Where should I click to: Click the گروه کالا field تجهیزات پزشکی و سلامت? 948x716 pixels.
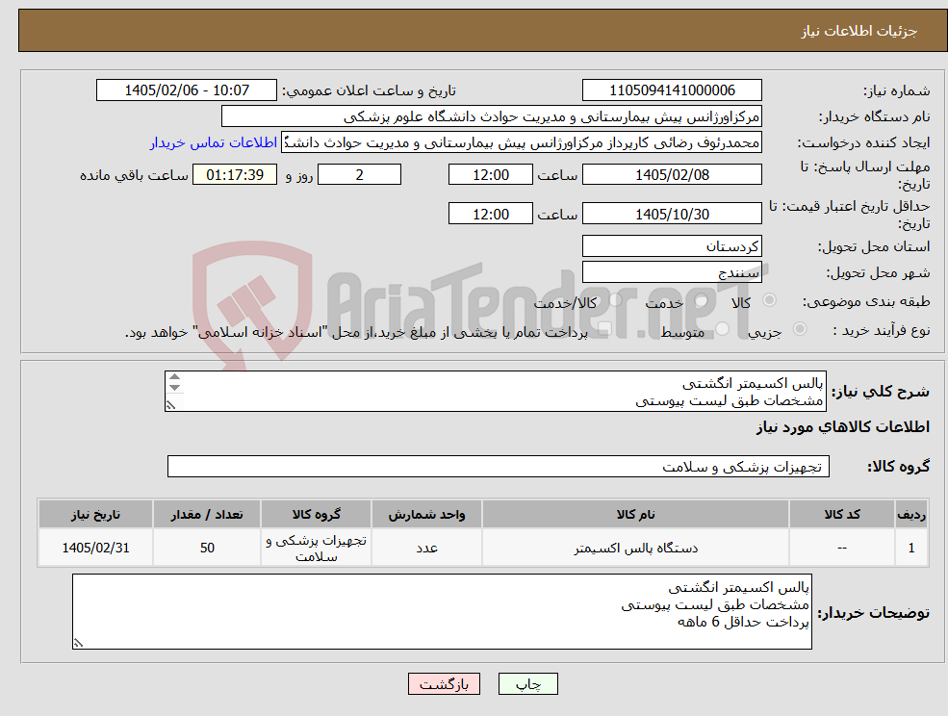pos(499,466)
